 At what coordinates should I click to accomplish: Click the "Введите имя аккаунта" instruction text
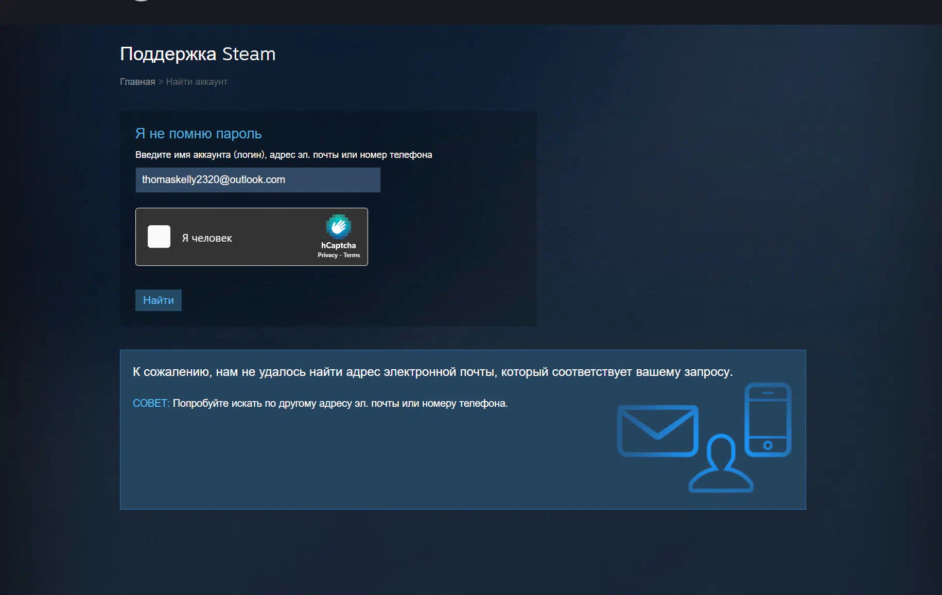click(284, 155)
